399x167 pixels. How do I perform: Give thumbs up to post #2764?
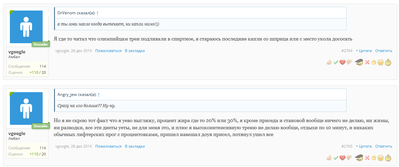tap(329, 62)
